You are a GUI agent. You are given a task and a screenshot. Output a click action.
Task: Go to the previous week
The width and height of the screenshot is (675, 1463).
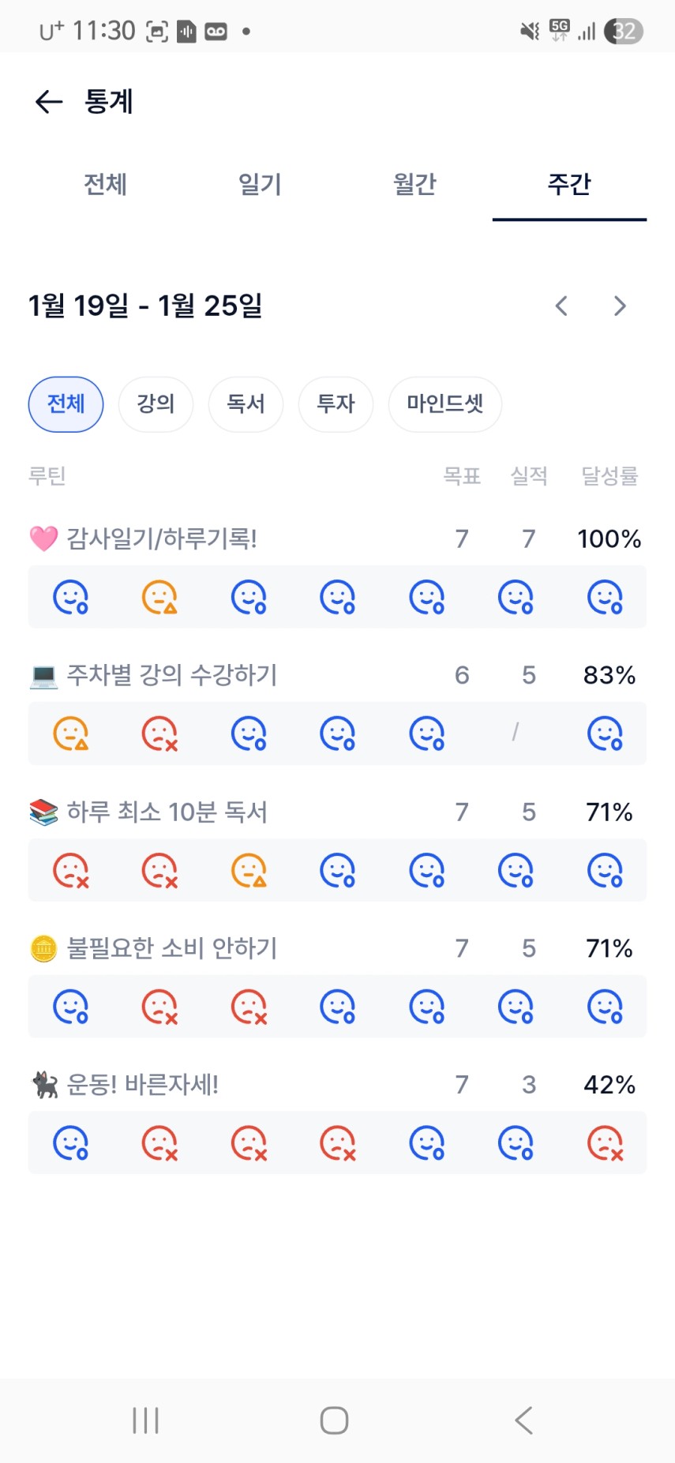(561, 306)
